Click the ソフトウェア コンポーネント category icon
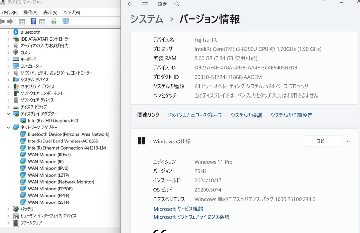 [16, 93]
